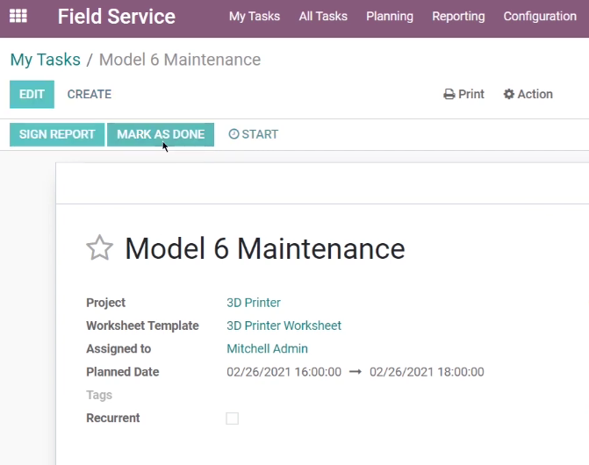Go to the My Tasks menu
This screenshot has height=465, width=589.
255,17
